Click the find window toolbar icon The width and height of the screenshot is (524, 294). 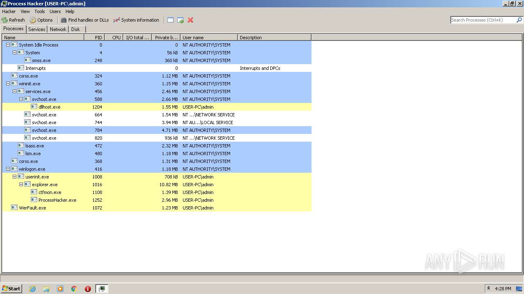pos(171,20)
